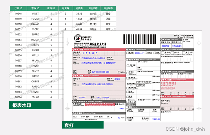
Task: Click the 套打 green label
Action: 83,125
